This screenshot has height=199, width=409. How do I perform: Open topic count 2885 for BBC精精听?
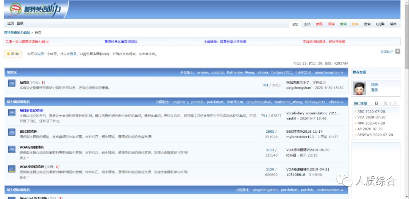coord(270,132)
